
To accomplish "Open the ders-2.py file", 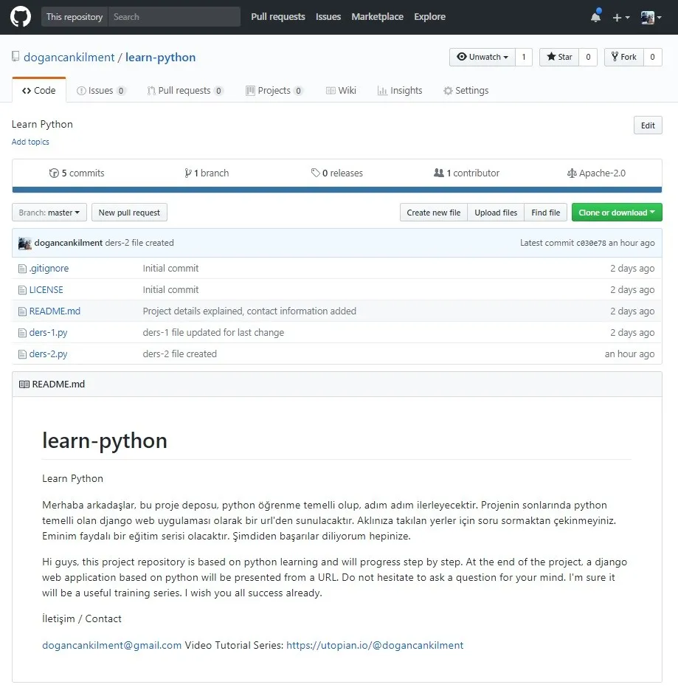I will (x=48, y=354).
